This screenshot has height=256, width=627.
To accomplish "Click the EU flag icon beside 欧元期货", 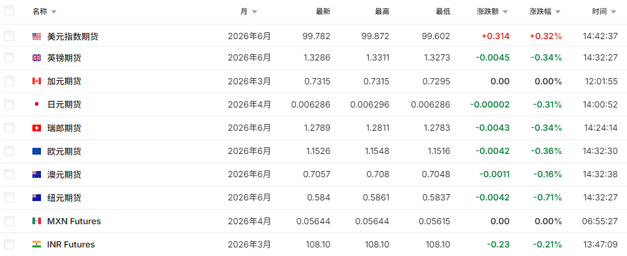I will pyautogui.click(x=37, y=152).
